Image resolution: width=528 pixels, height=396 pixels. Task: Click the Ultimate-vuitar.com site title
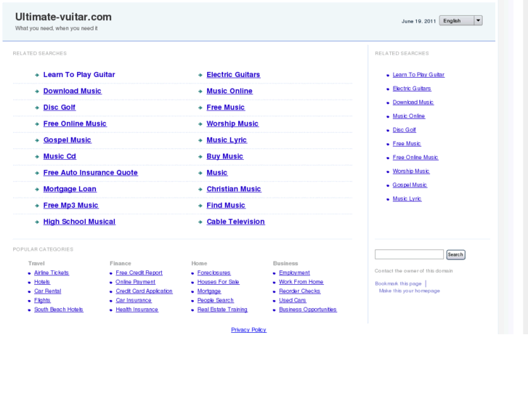click(63, 17)
